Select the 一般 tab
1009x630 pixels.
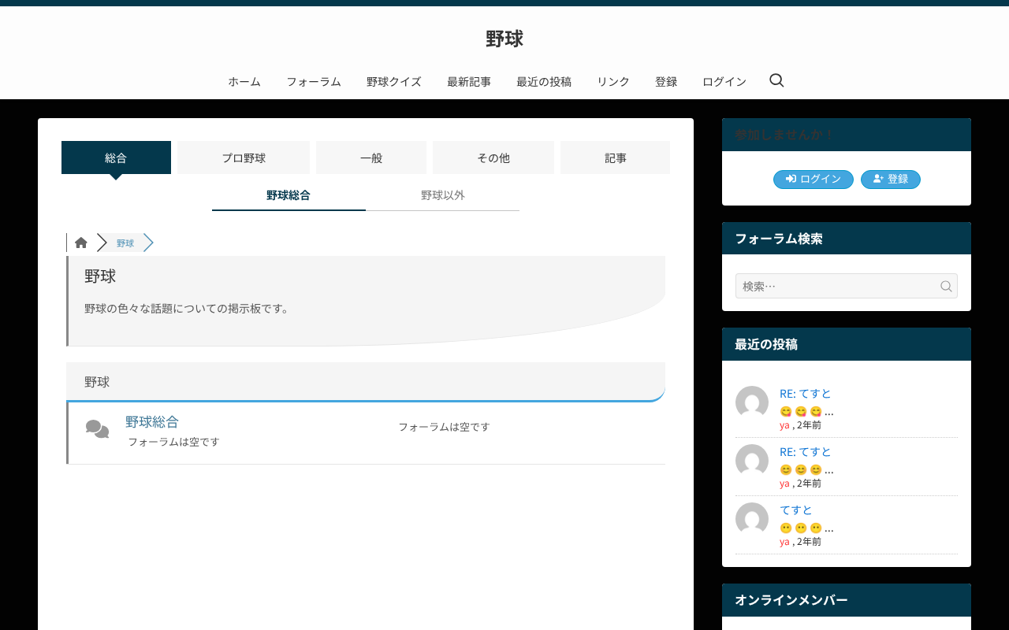371,157
